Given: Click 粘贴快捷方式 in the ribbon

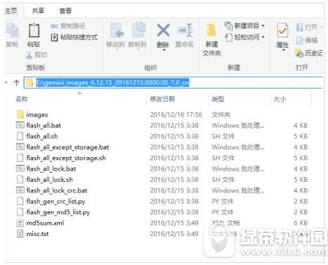Looking at the screenshot, I should pyautogui.click(x=75, y=37).
